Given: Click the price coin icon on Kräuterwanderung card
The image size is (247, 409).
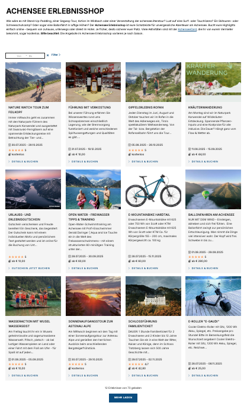Looking at the screenshot, I should tap(190, 155).
